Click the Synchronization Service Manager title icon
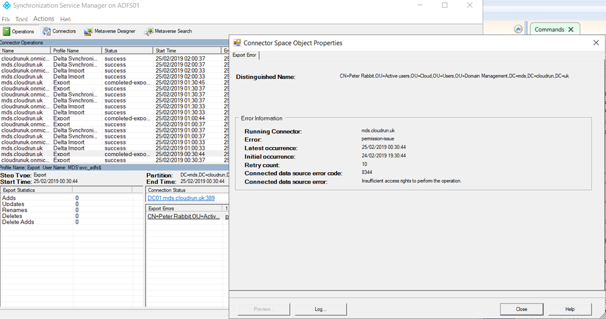The height and width of the screenshot is (319, 606). 6,5
